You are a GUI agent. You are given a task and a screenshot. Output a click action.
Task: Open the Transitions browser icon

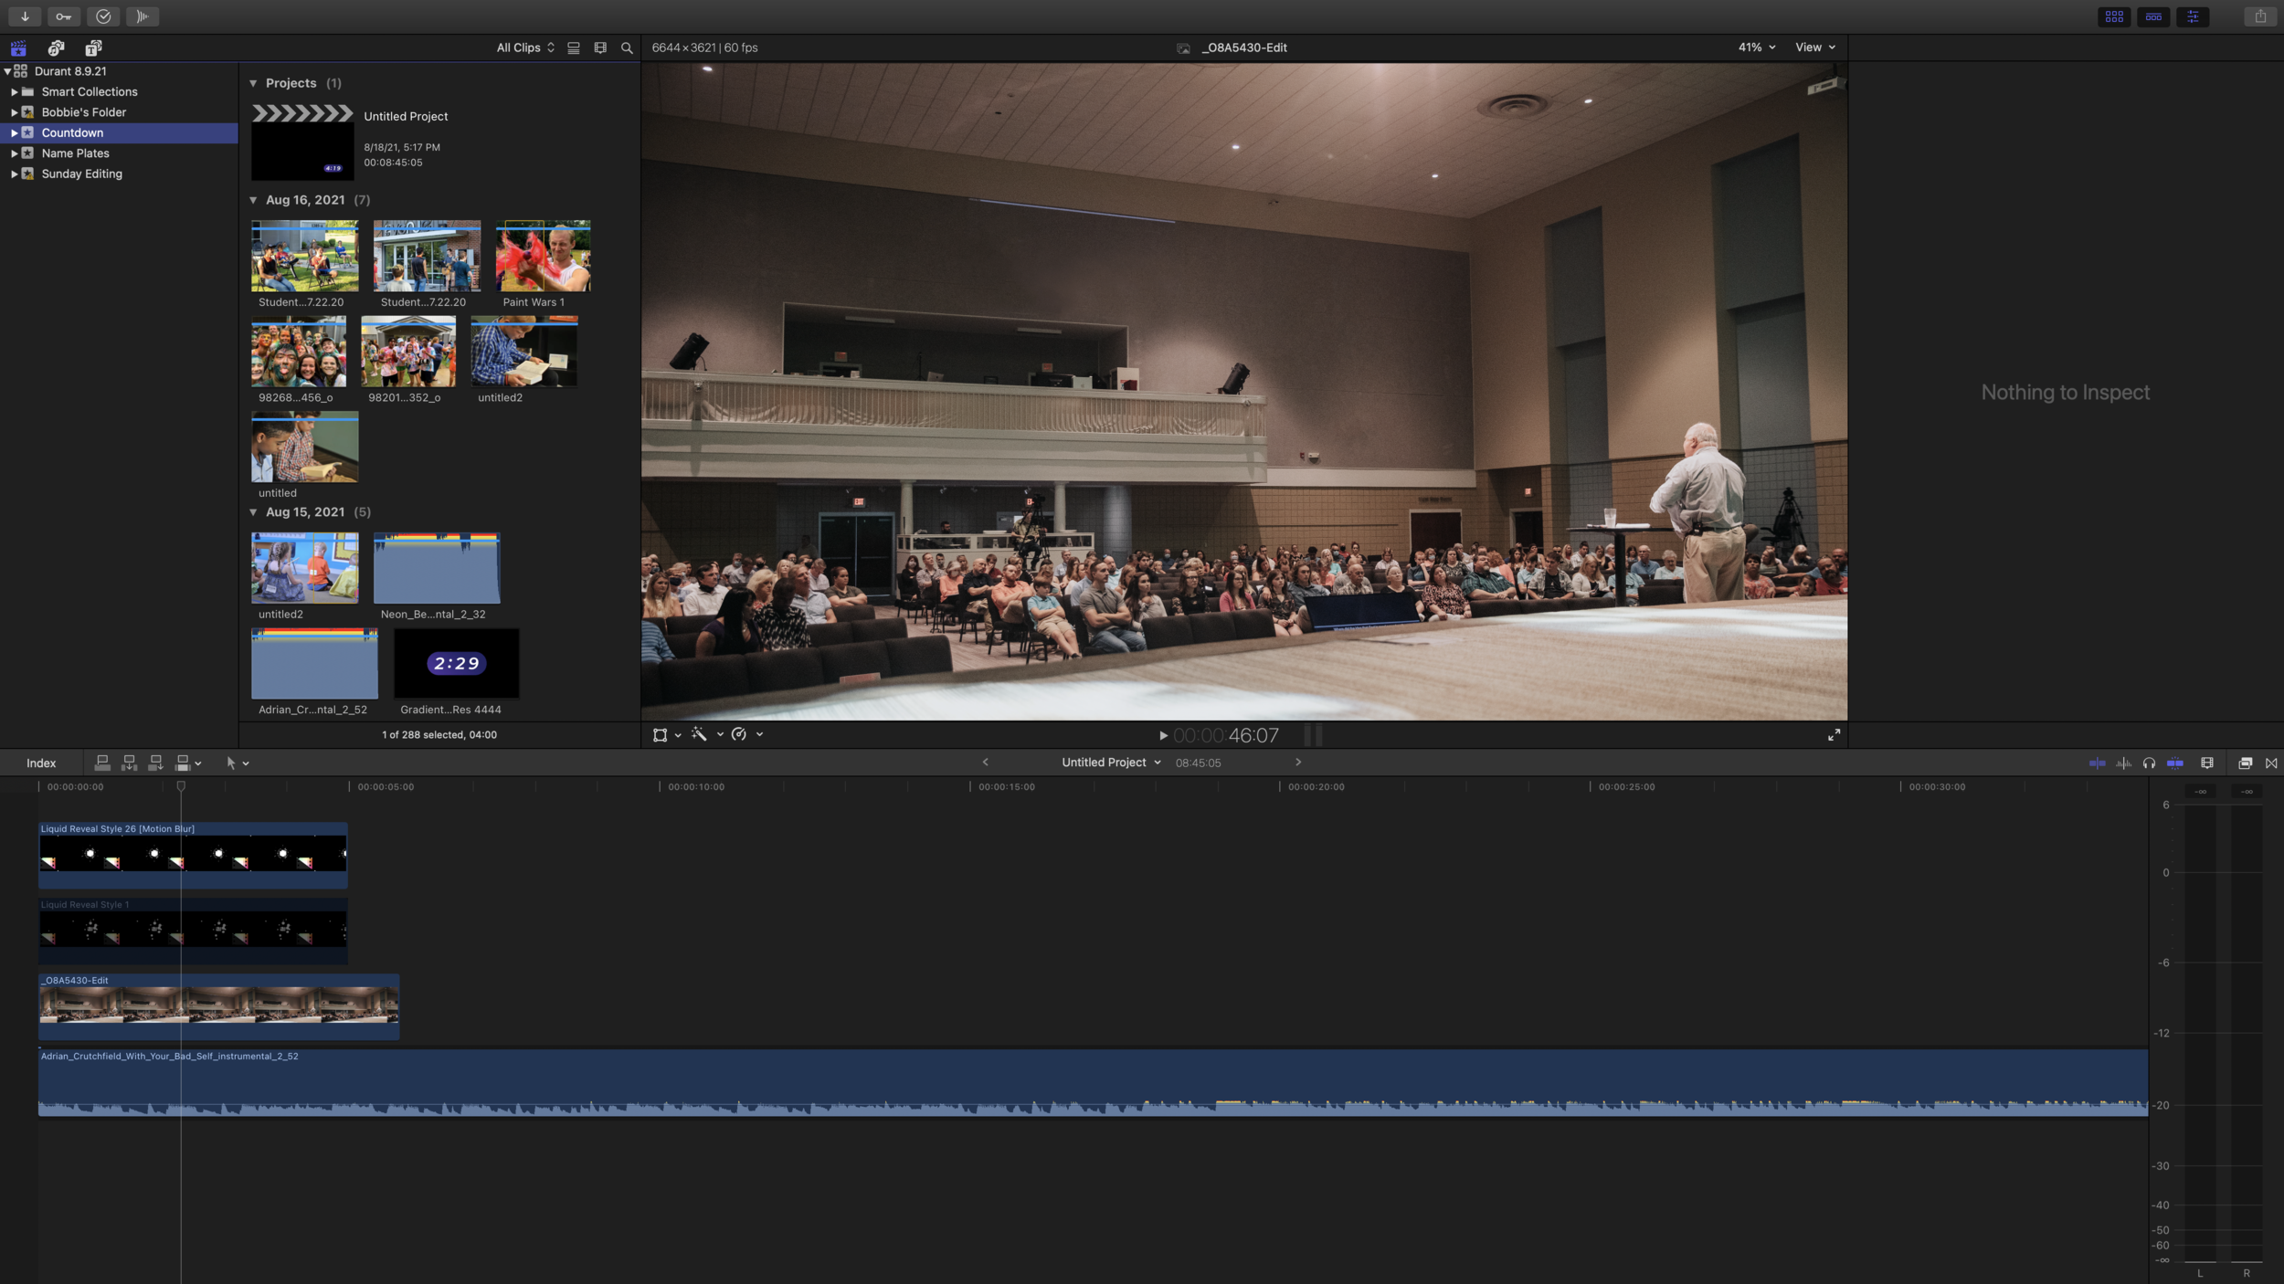[x=2271, y=763]
